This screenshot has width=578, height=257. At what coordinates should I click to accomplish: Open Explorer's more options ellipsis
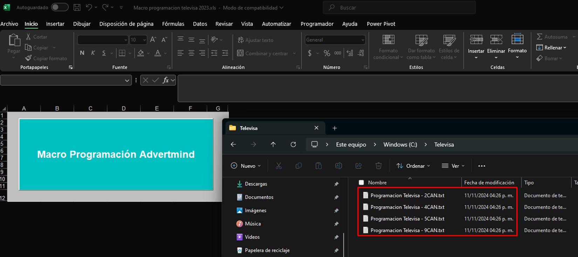tap(482, 166)
